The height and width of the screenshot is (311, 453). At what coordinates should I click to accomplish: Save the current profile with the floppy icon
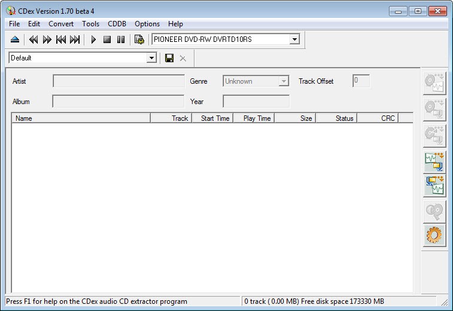tap(169, 58)
